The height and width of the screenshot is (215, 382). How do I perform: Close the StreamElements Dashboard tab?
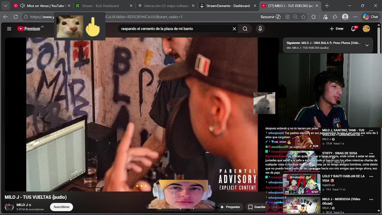pos(255,6)
